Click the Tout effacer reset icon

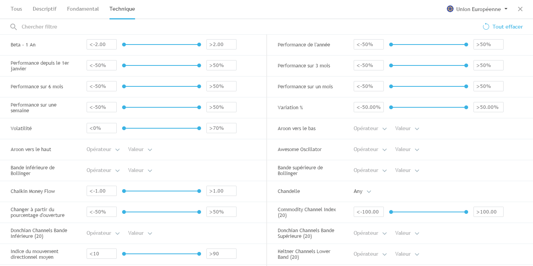[x=486, y=27]
